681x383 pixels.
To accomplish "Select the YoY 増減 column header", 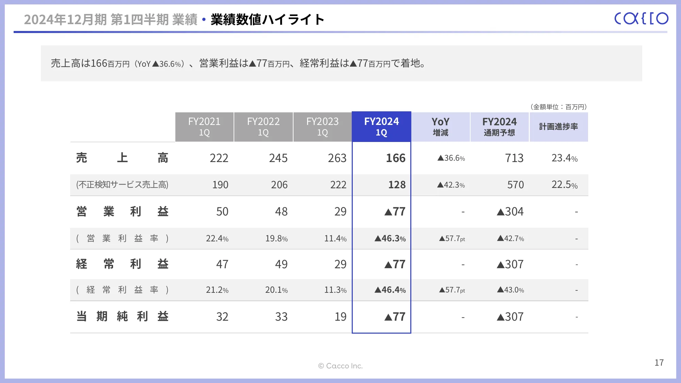I will 441,127.
